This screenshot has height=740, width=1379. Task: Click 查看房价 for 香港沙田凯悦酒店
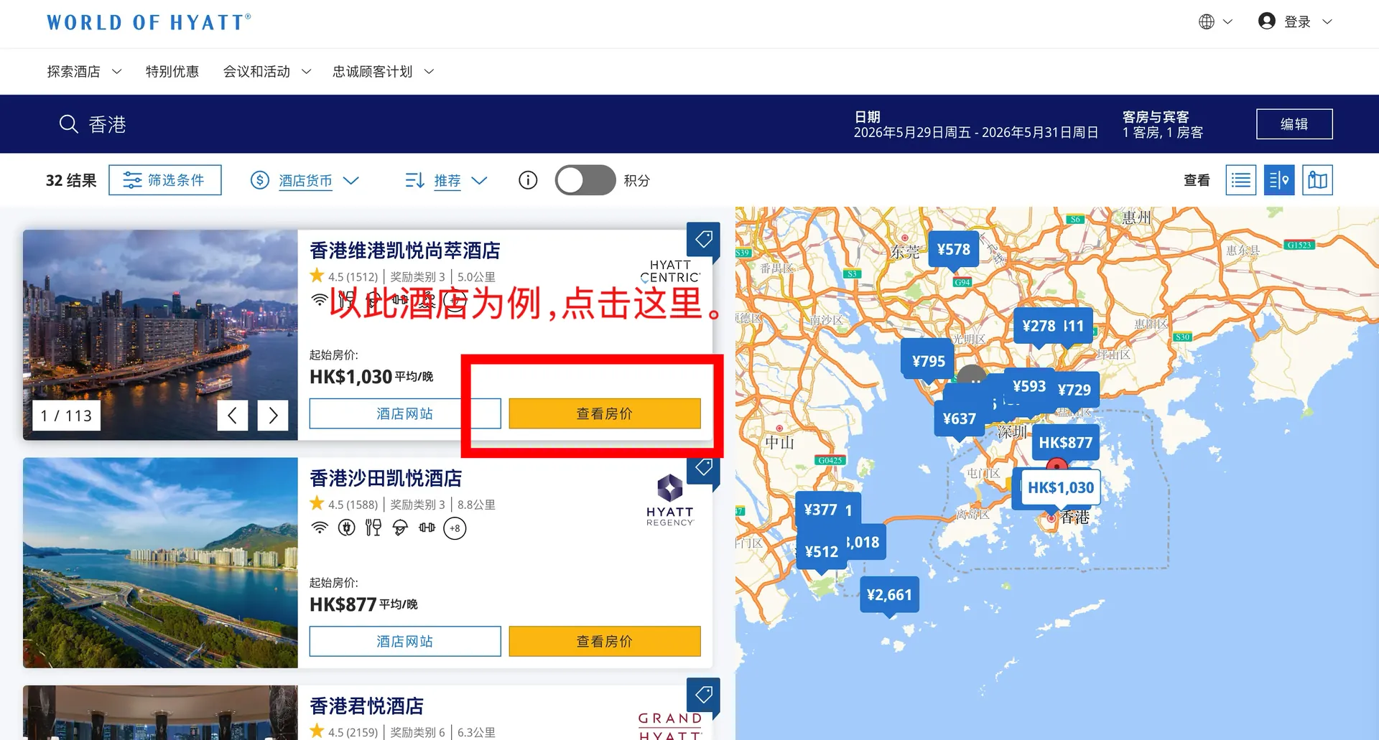pos(605,641)
